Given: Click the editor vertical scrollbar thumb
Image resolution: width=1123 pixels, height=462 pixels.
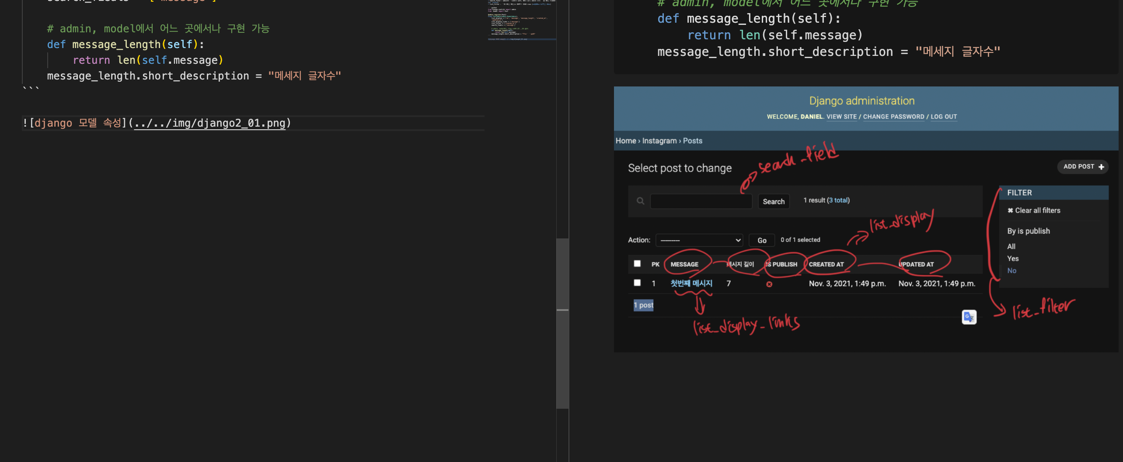Looking at the screenshot, I should (x=562, y=323).
